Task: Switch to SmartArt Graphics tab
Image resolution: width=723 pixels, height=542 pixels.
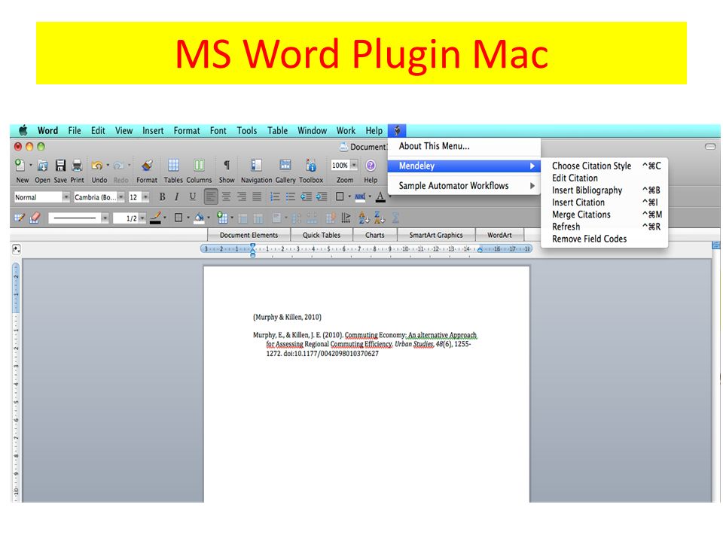Action: [x=436, y=235]
